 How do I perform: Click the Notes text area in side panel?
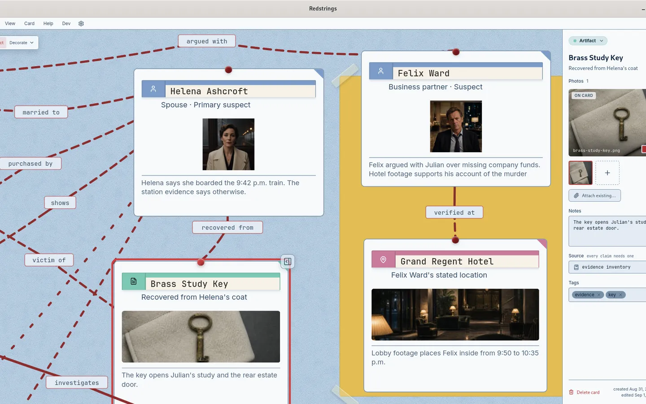[x=607, y=231]
